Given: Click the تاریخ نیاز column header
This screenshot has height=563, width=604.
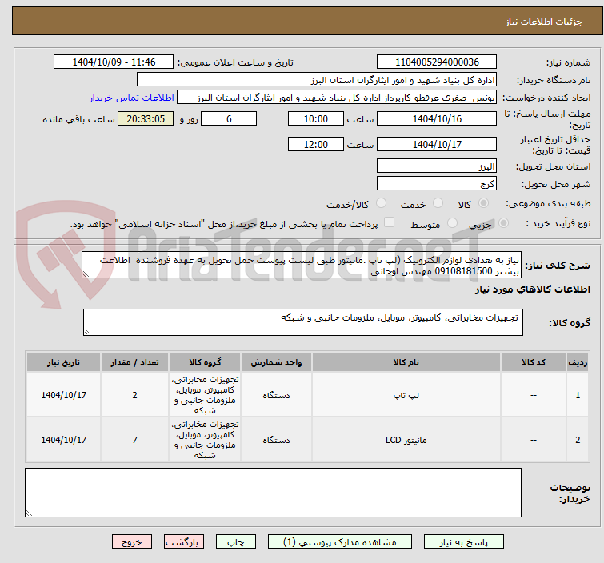Looking at the screenshot, I should coord(63,362).
